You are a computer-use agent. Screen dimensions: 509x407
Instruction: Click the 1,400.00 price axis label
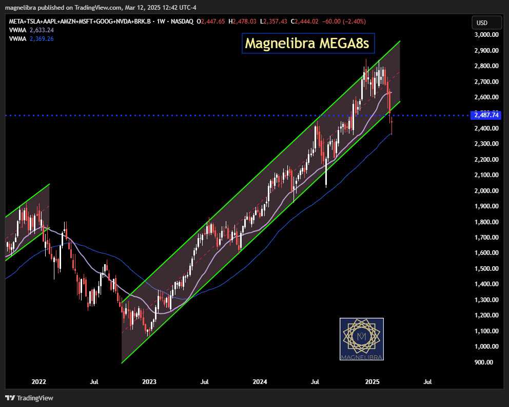486,284
